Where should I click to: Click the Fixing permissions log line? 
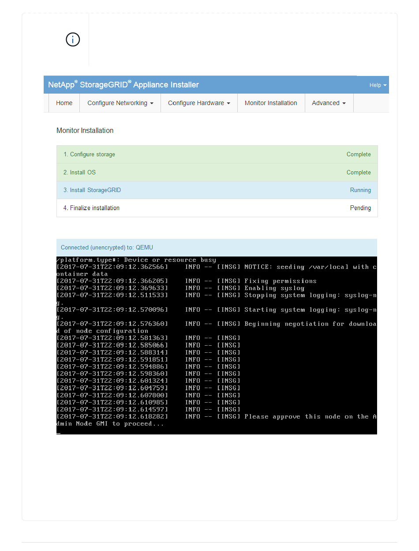coord(187,281)
